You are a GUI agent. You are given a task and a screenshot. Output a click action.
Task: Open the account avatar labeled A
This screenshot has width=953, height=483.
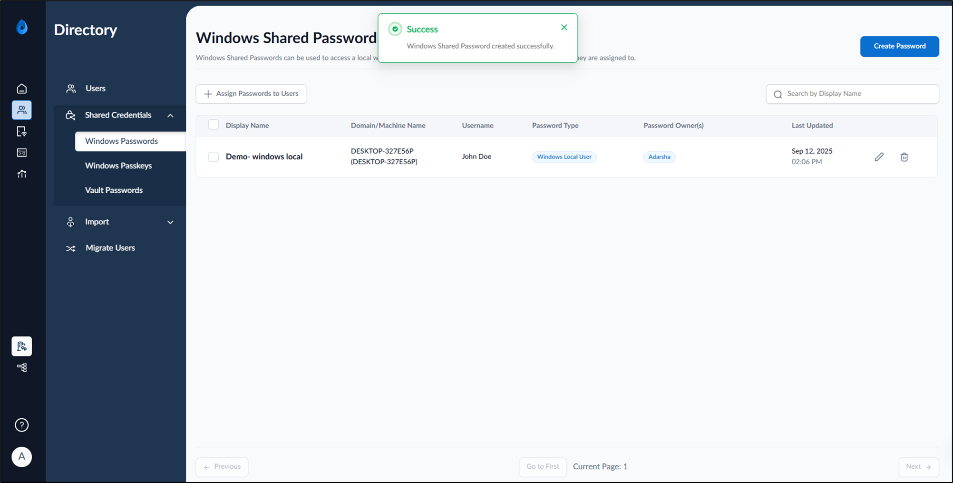pos(22,457)
